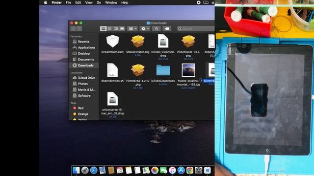Switch Finder to gallery view

[122, 29]
